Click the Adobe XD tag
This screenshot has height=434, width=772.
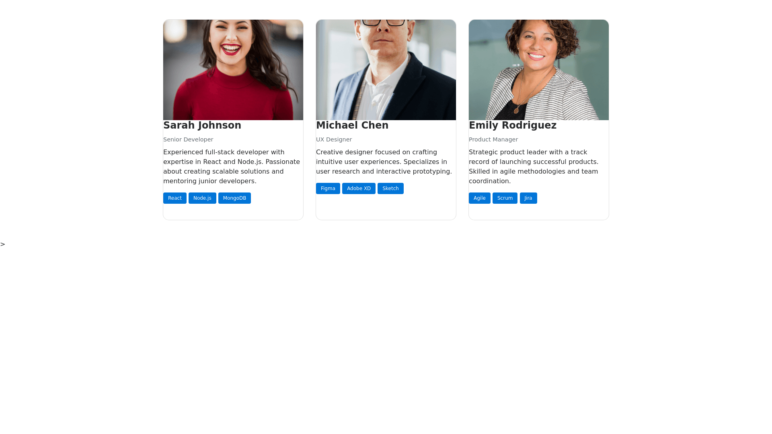[359, 188]
